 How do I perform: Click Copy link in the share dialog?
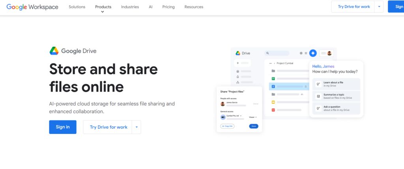coord(227,126)
